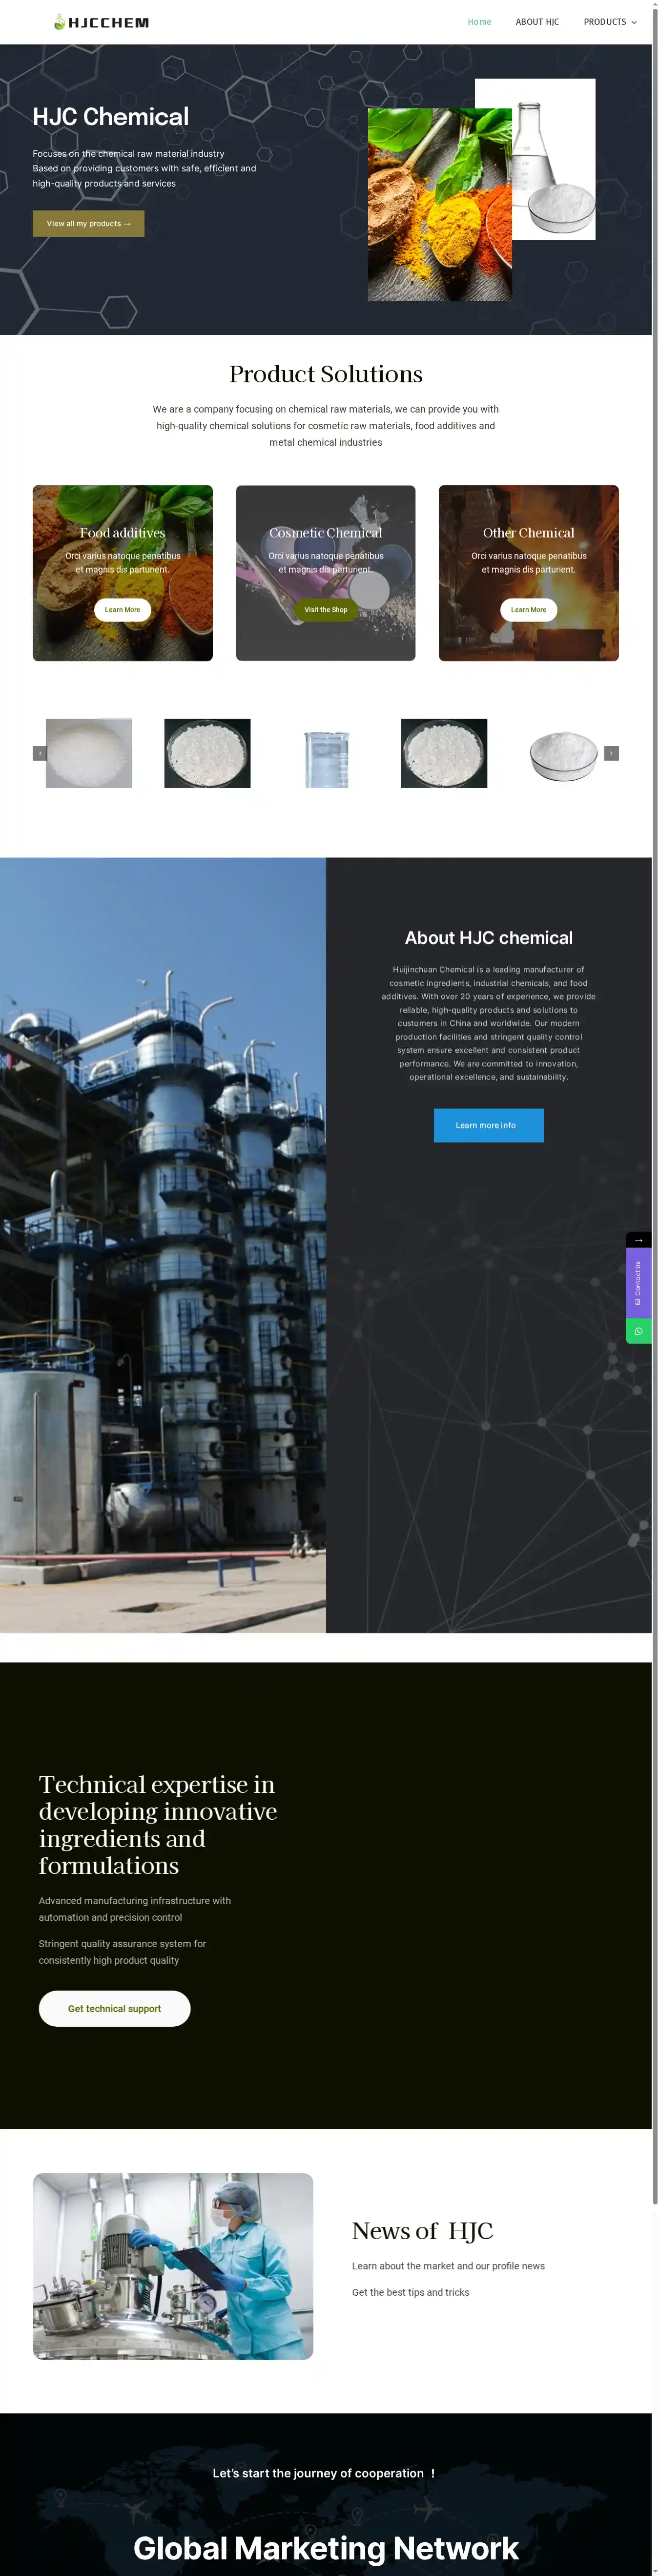Click Visit the Shop on the Cosmetic Chemical card

(325, 610)
